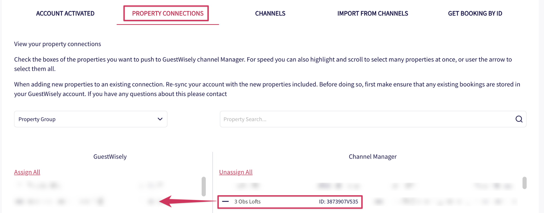Click the GuestWisely list scrollbar
Screen dimensions: 544x213
(x=204, y=186)
